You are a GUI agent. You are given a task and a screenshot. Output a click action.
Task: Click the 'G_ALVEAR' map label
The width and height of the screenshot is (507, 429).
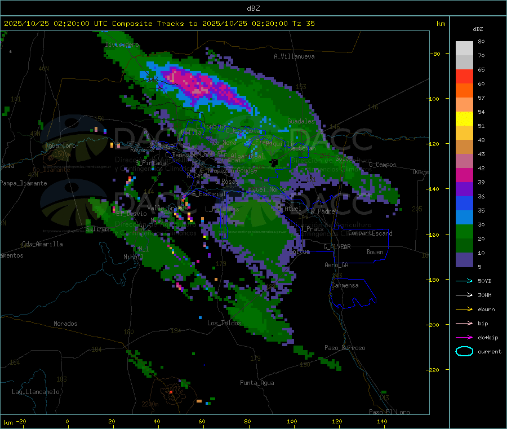(x=337, y=247)
